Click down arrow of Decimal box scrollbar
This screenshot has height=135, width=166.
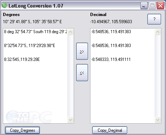click(x=157, y=120)
